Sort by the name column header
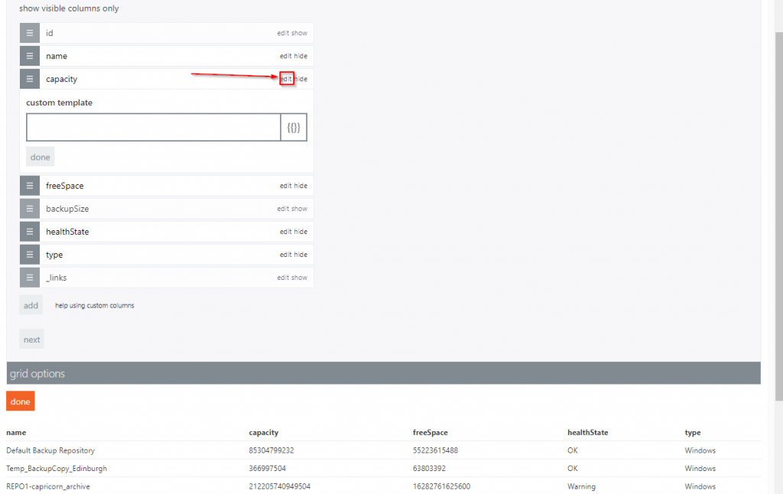The height and width of the screenshot is (494, 783). tap(16, 433)
